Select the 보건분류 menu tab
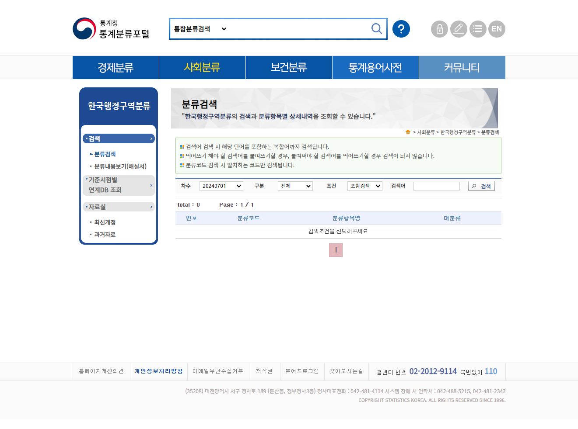578x429 pixels. 289,68
